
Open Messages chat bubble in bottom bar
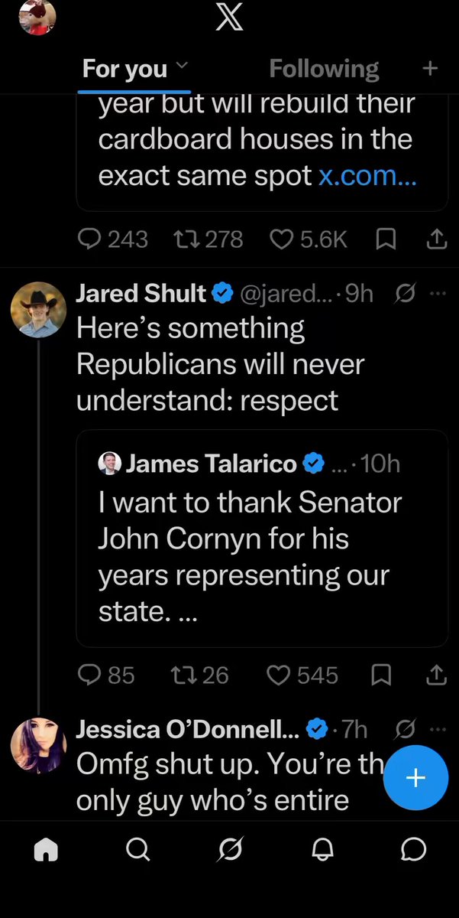[x=413, y=848]
